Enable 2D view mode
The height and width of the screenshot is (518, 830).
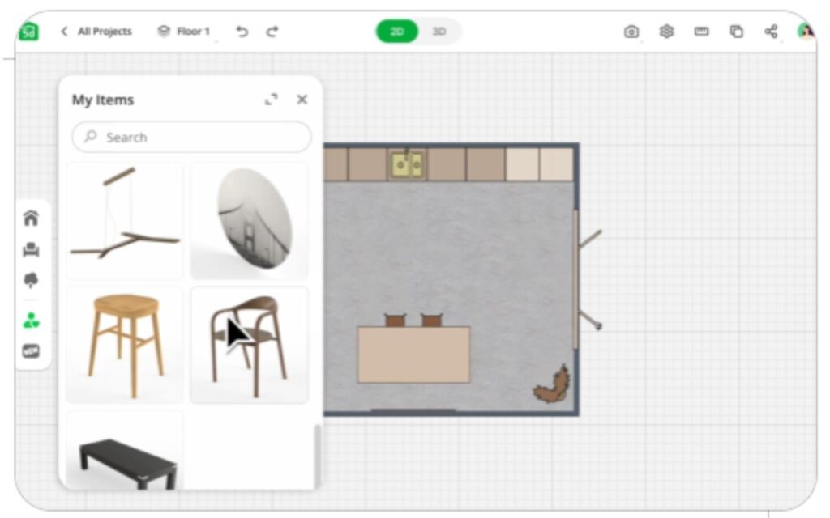coord(396,32)
